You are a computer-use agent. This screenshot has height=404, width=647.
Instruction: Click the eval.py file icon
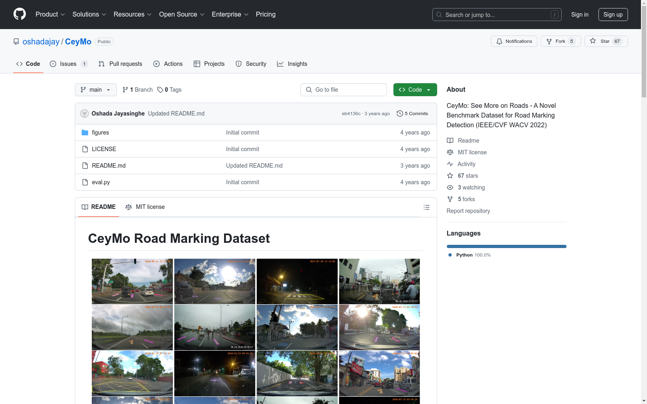pos(85,182)
